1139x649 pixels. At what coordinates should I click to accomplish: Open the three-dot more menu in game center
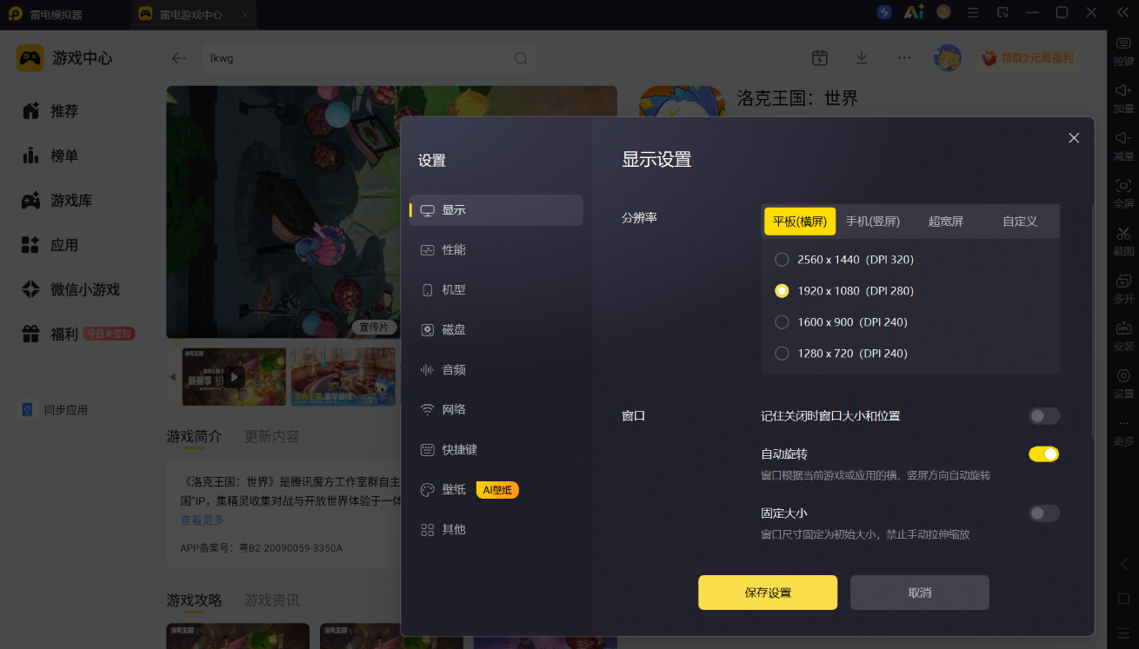click(x=904, y=58)
